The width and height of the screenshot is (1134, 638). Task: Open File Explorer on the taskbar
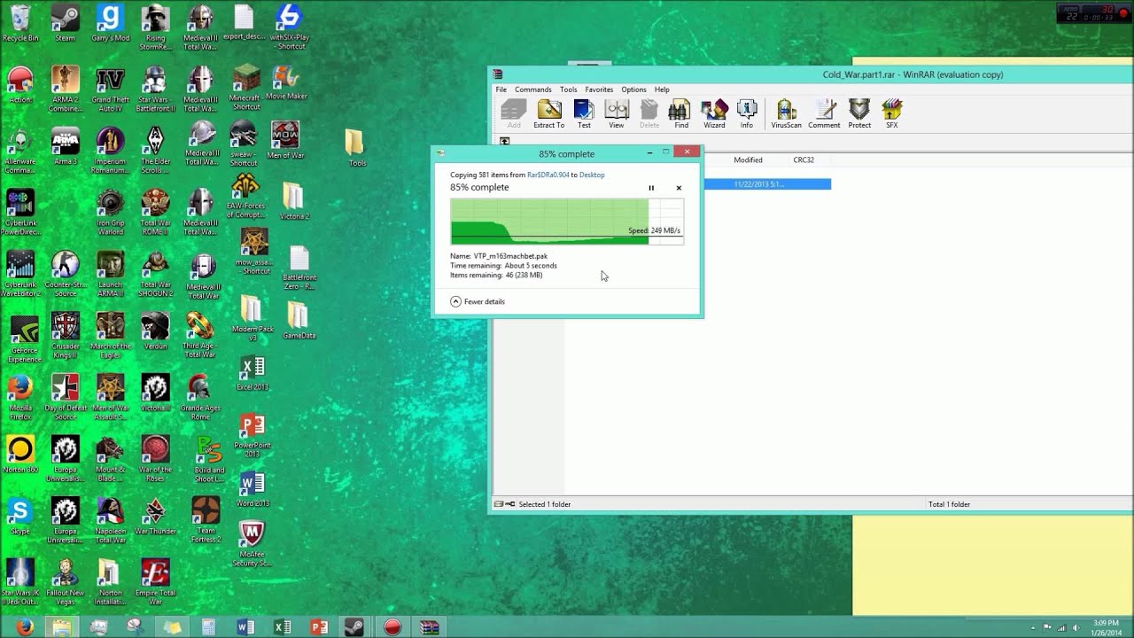[x=62, y=626]
